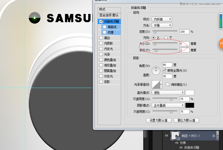Open the 高光模式 dropdown showing 滤色
Screen dimensions: 223x150
[168, 93]
